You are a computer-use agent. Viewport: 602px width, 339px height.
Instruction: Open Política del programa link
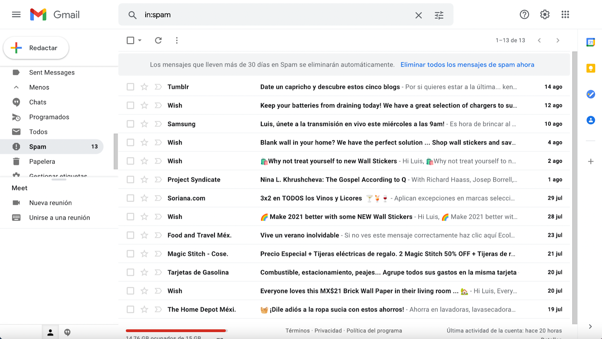pos(374,331)
